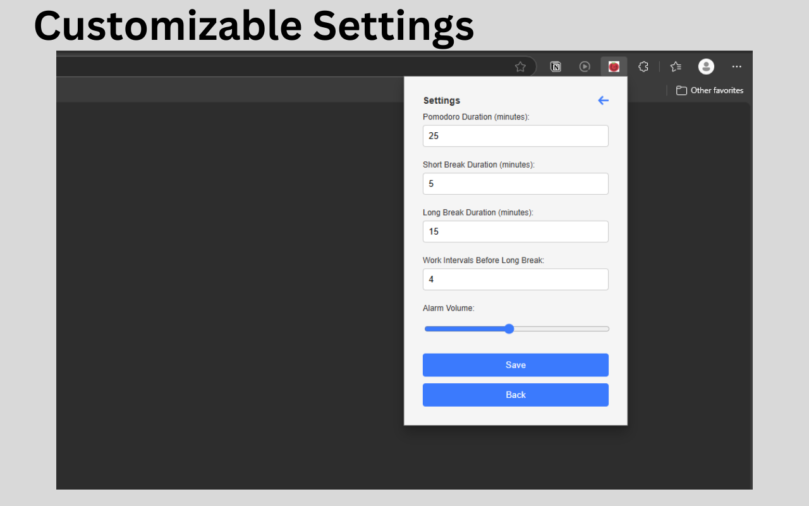
Task: Click the right end of Alarm Volume track
Action: click(606, 329)
